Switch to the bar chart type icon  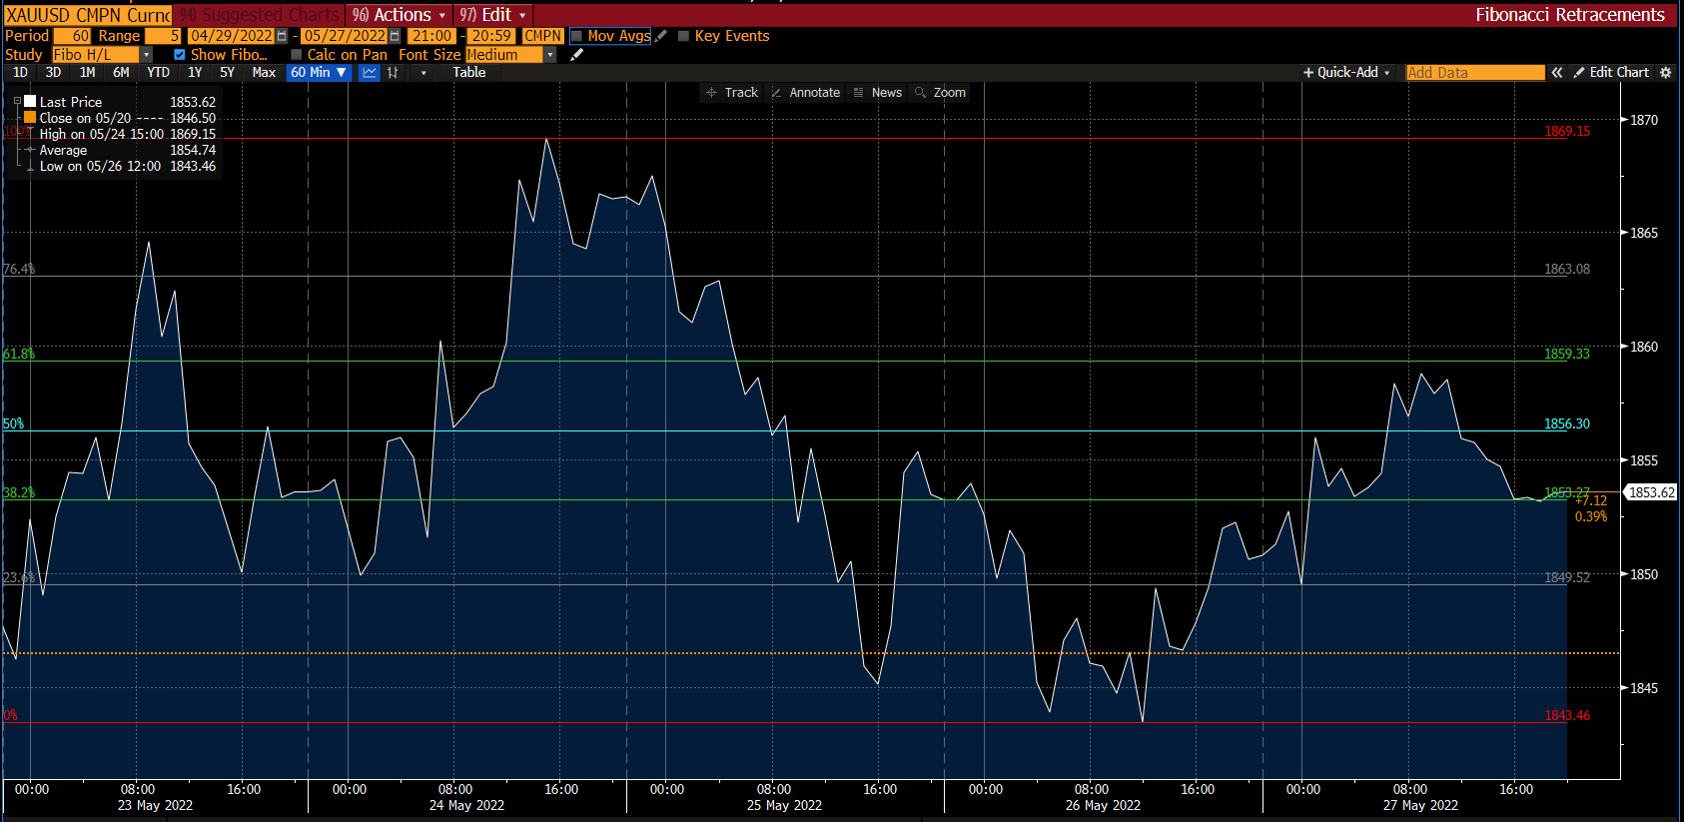click(x=394, y=73)
